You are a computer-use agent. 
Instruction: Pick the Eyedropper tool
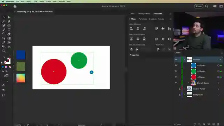tap(3, 42)
